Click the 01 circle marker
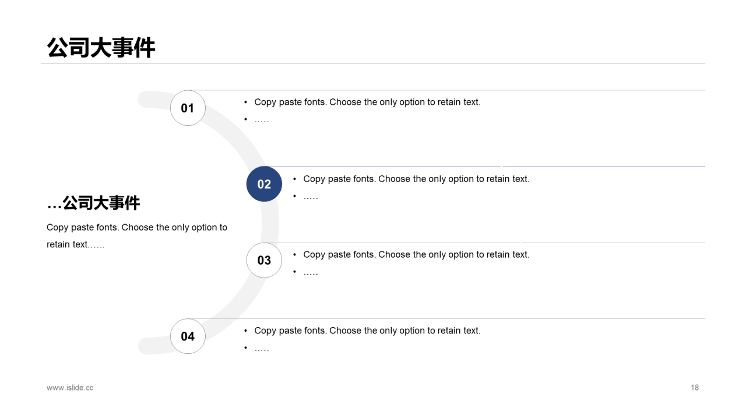The height and width of the screenshot is (419, 746). tap(188, 108)
